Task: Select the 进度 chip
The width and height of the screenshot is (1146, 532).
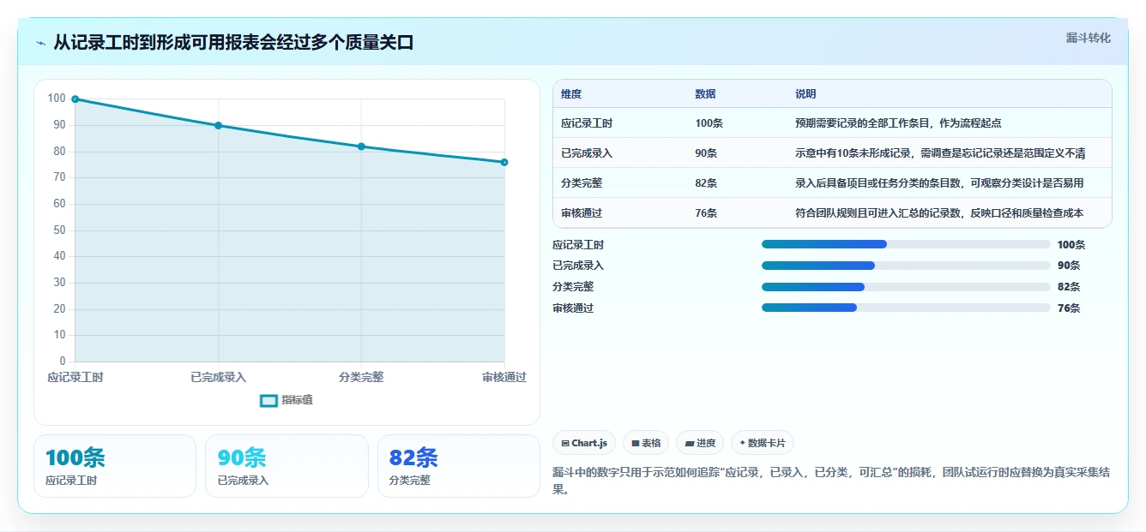Action: coord(700,443)
